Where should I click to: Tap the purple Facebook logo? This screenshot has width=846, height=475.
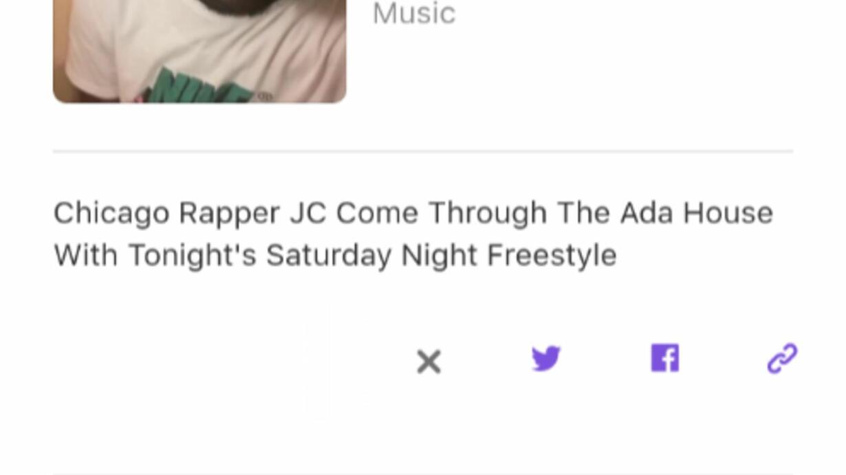click(665, 358)
